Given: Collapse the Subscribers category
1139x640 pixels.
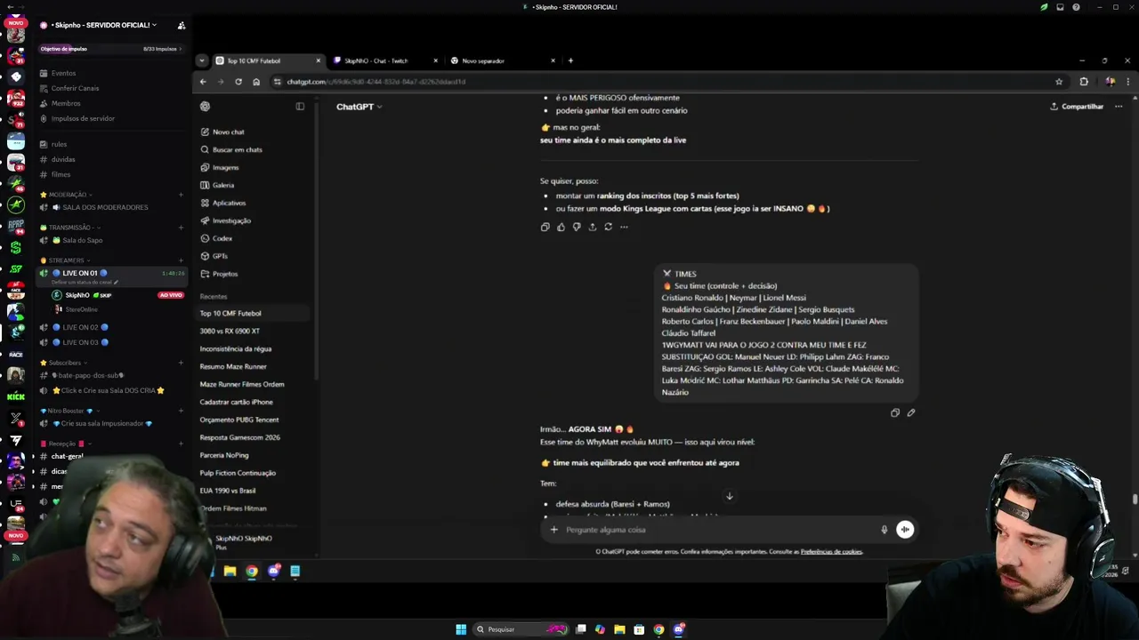Looking at the screenshot, I should (64, 363).
